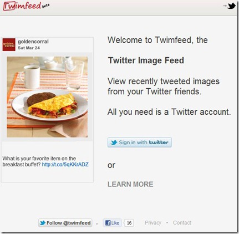The image size is (239, 234).
Task: Open the LEARN MORE link
Action: click(130, 184)
